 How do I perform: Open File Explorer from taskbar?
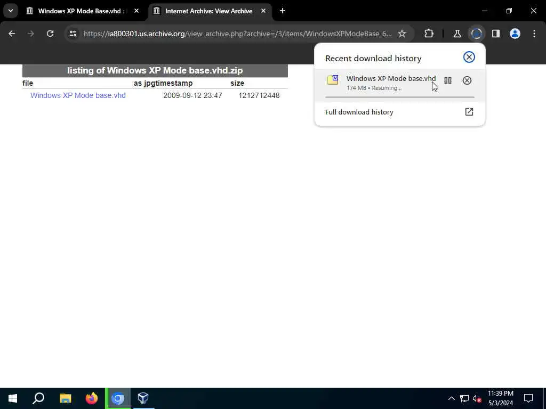coord(65,398)
